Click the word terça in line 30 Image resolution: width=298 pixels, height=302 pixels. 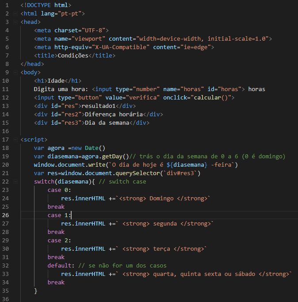(161, 249)
